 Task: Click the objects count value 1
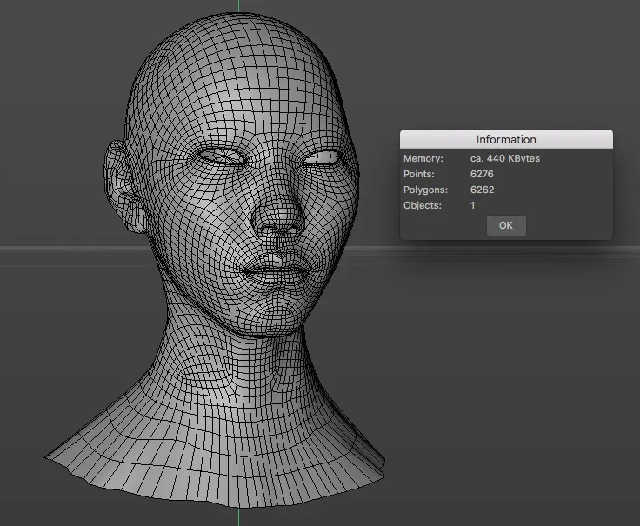(x=473, y=205)
